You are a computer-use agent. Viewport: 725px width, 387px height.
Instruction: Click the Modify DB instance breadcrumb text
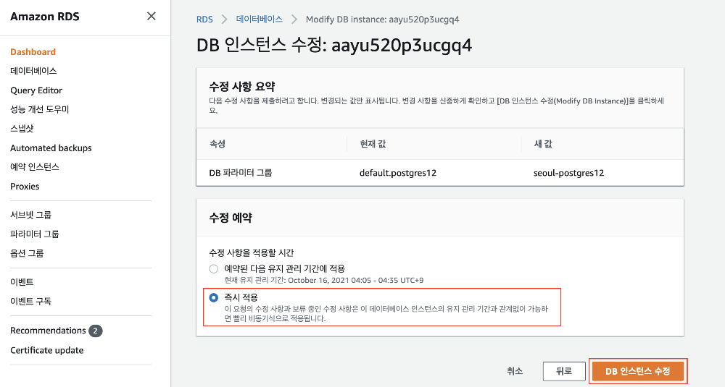(x=382, y=20)
